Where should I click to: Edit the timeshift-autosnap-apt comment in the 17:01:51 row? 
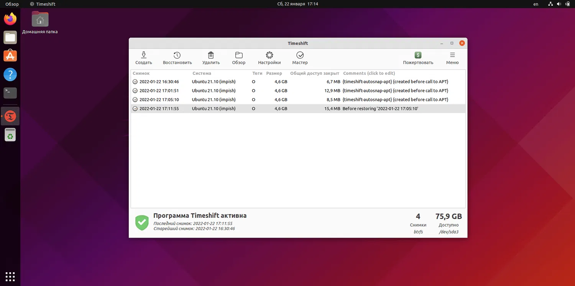[x=395, y=91]
